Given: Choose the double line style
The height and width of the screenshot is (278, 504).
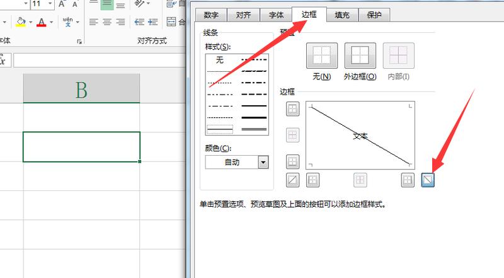Looking at the screenshot, I should click(254, 129).
